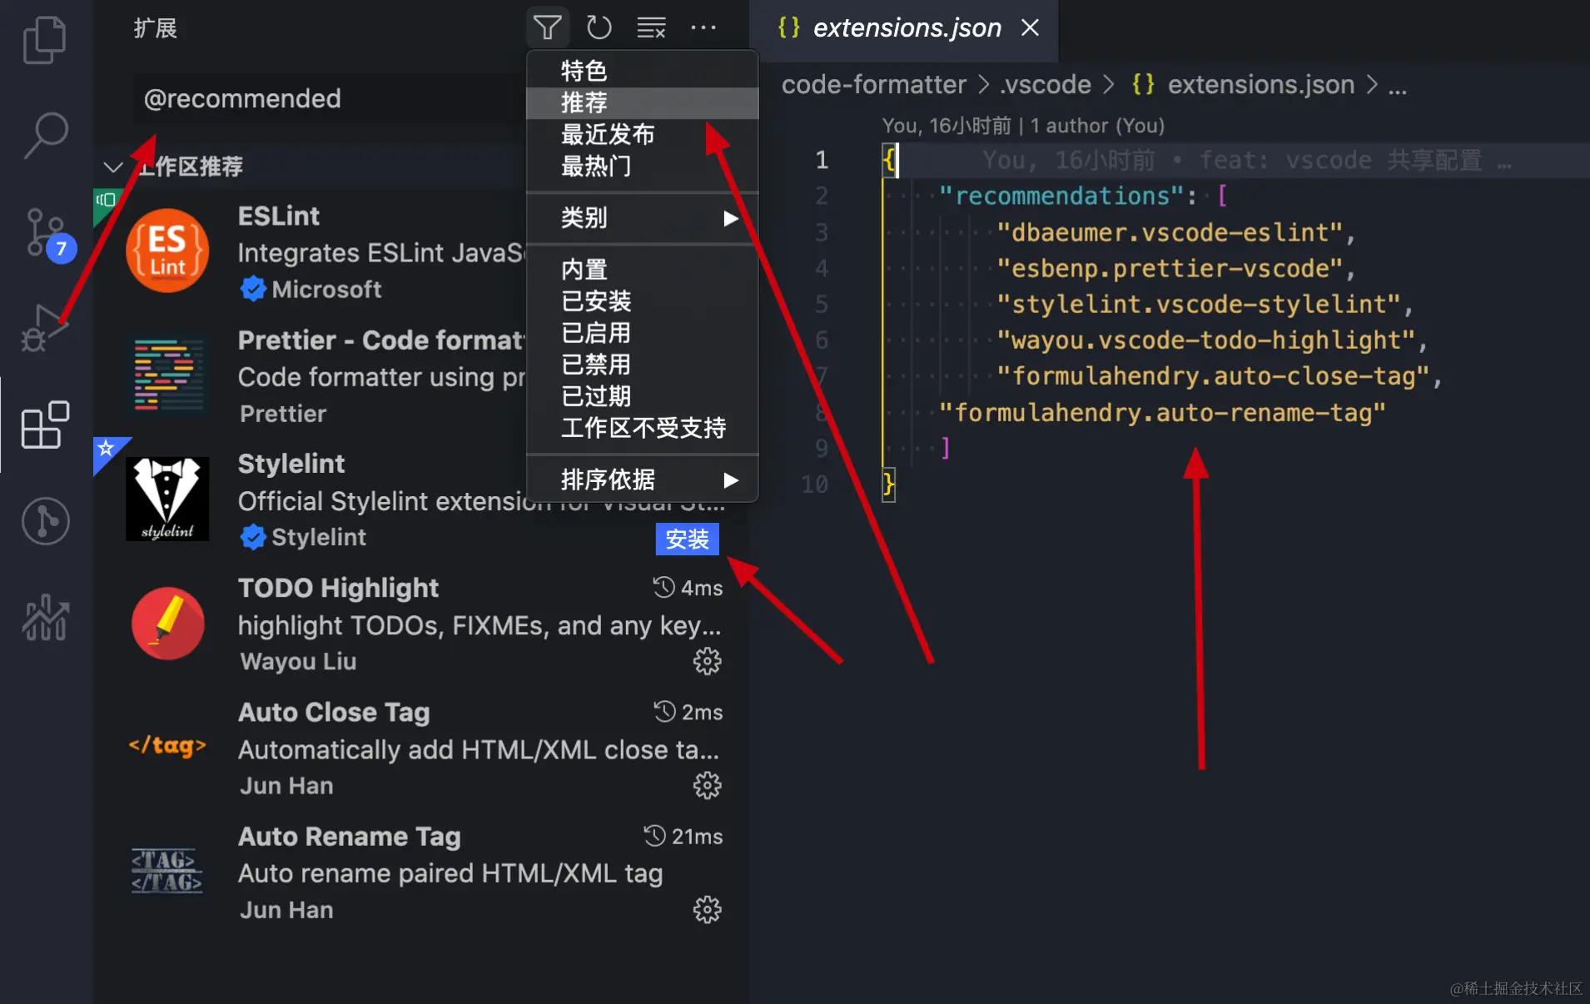1590x1004 pixels.
Task: Open TODO Highlight manage gear
Action: 707,662
